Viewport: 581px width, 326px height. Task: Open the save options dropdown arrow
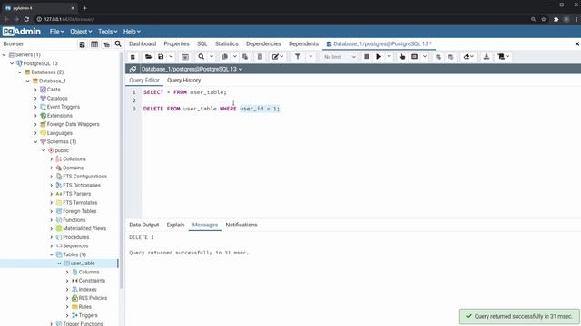point(171,57)
